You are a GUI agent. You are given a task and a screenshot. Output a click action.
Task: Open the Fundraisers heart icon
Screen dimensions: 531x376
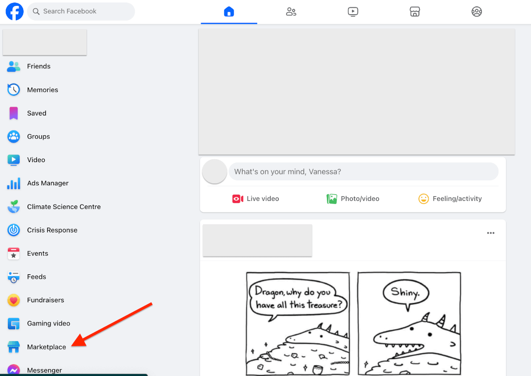click(14, 300)
